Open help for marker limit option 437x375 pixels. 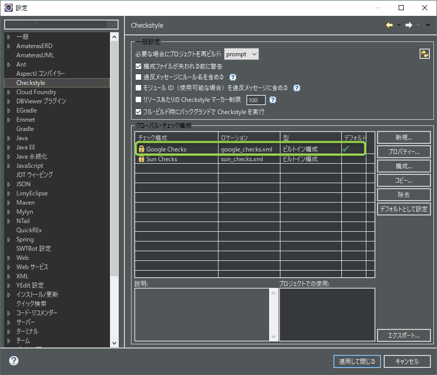273,100
